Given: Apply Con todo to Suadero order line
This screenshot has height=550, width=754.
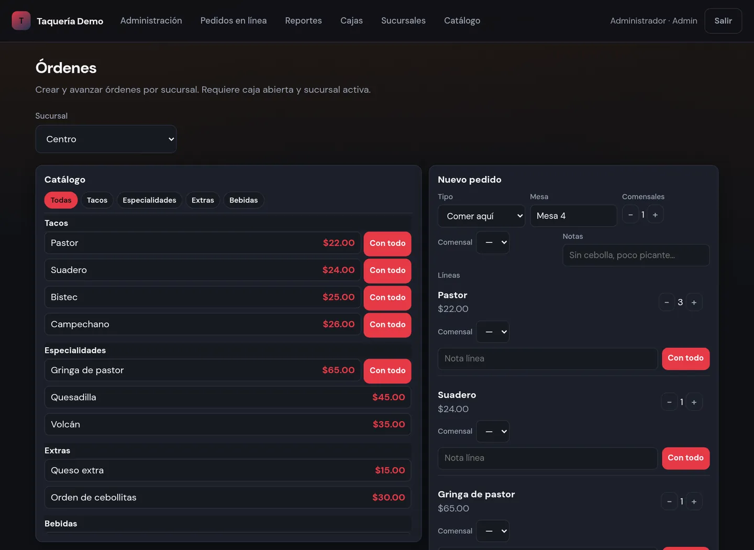Looking at the screenshot, I should coord(686,458).
